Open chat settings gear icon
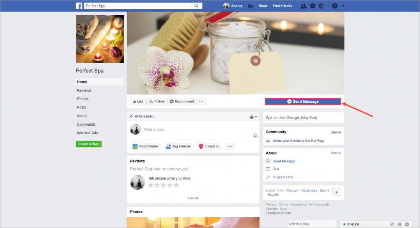420x228 pixels. pos(407,224)
